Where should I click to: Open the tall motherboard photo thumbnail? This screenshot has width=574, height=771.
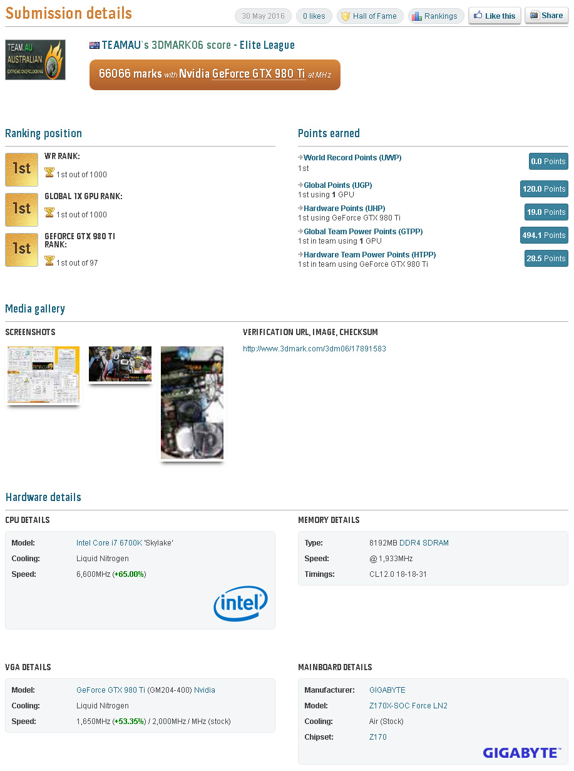pos(192,403)
